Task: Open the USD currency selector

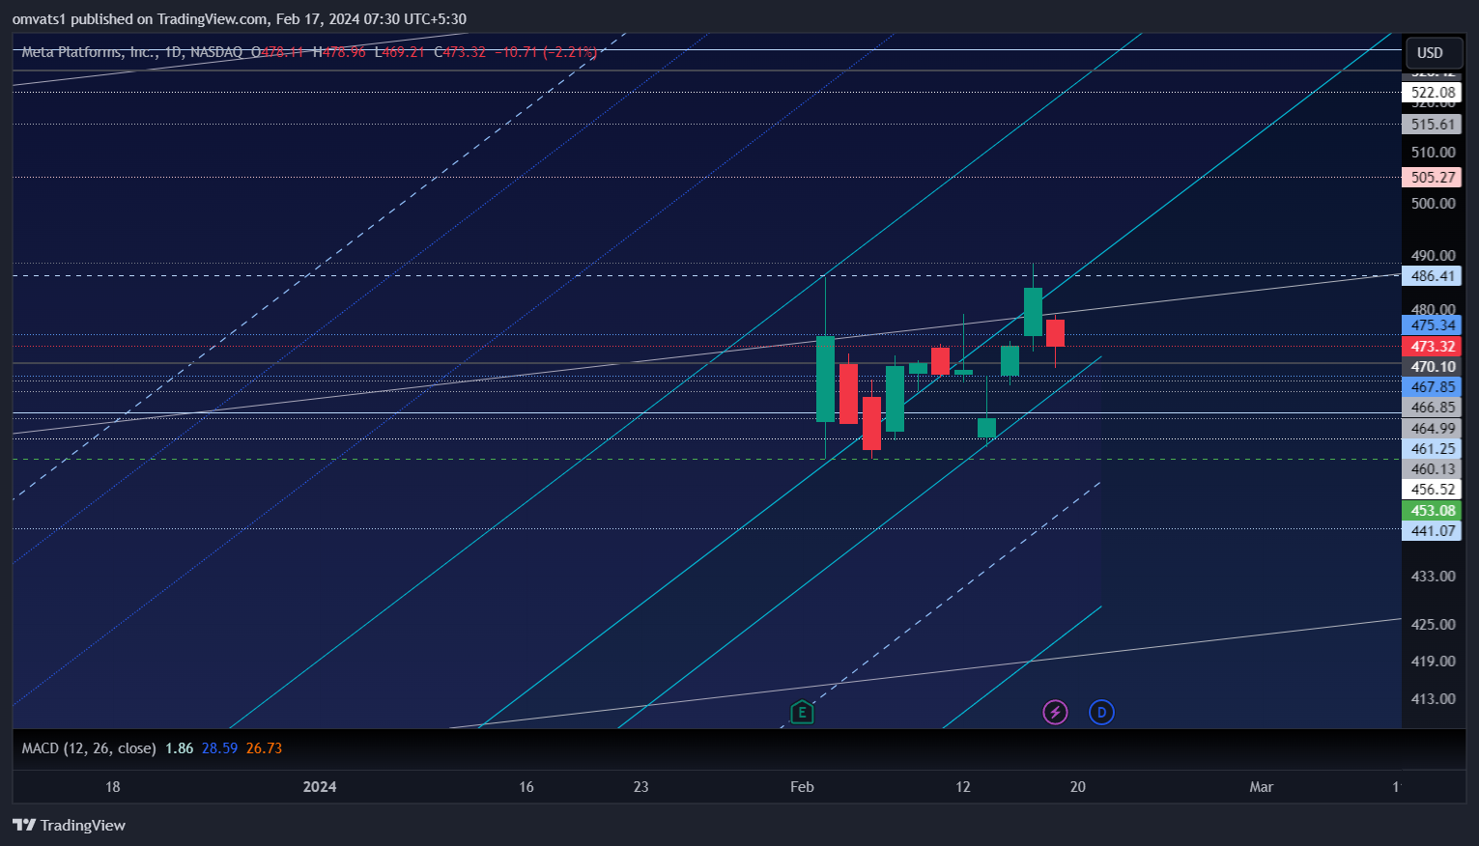Action: [1434, 53]
